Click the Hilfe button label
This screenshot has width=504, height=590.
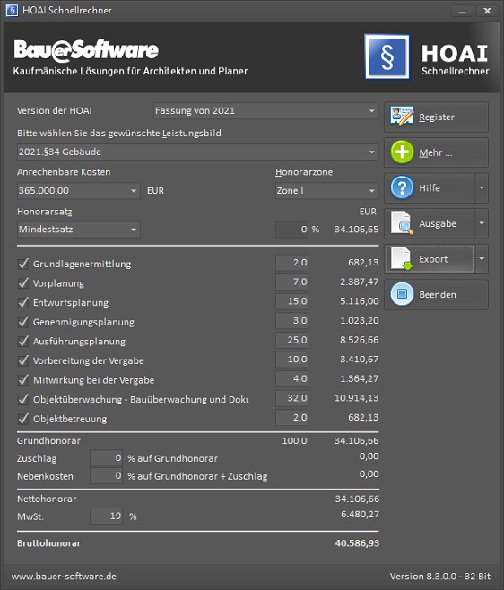(430, 187)
